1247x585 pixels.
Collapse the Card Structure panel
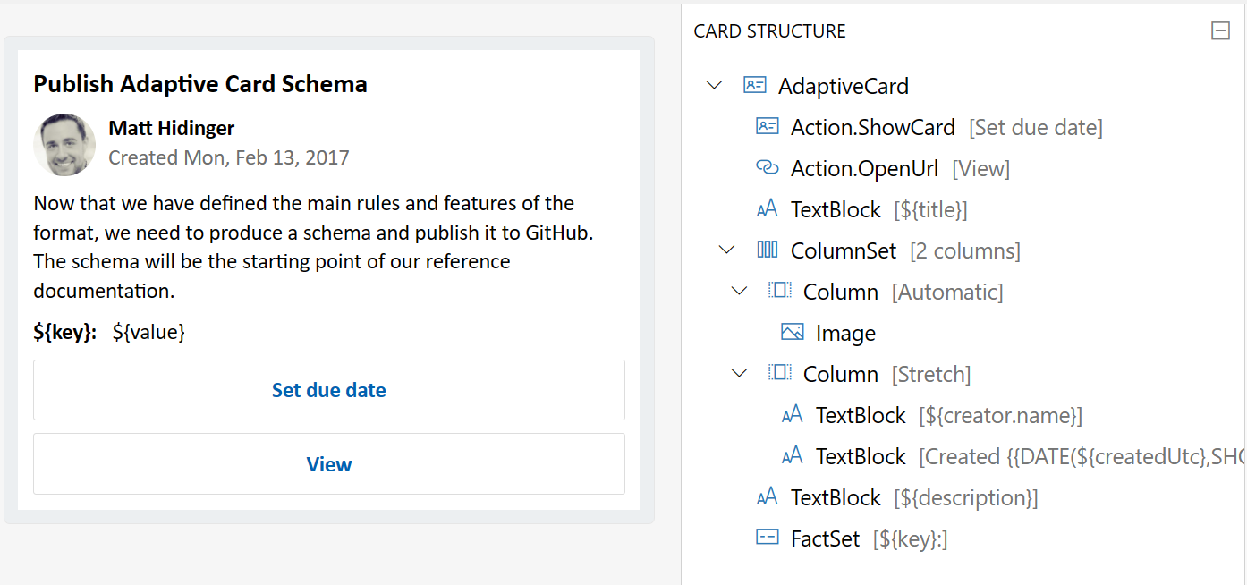click(1220, 30)
